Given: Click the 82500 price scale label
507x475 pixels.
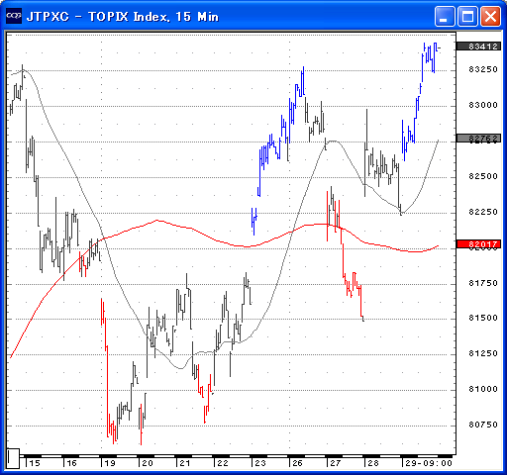Looking at the screenshot, I should tap(483, 176).
